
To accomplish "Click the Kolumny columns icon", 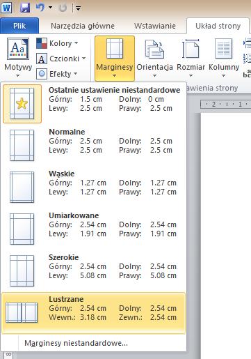I will click(224, 49).
